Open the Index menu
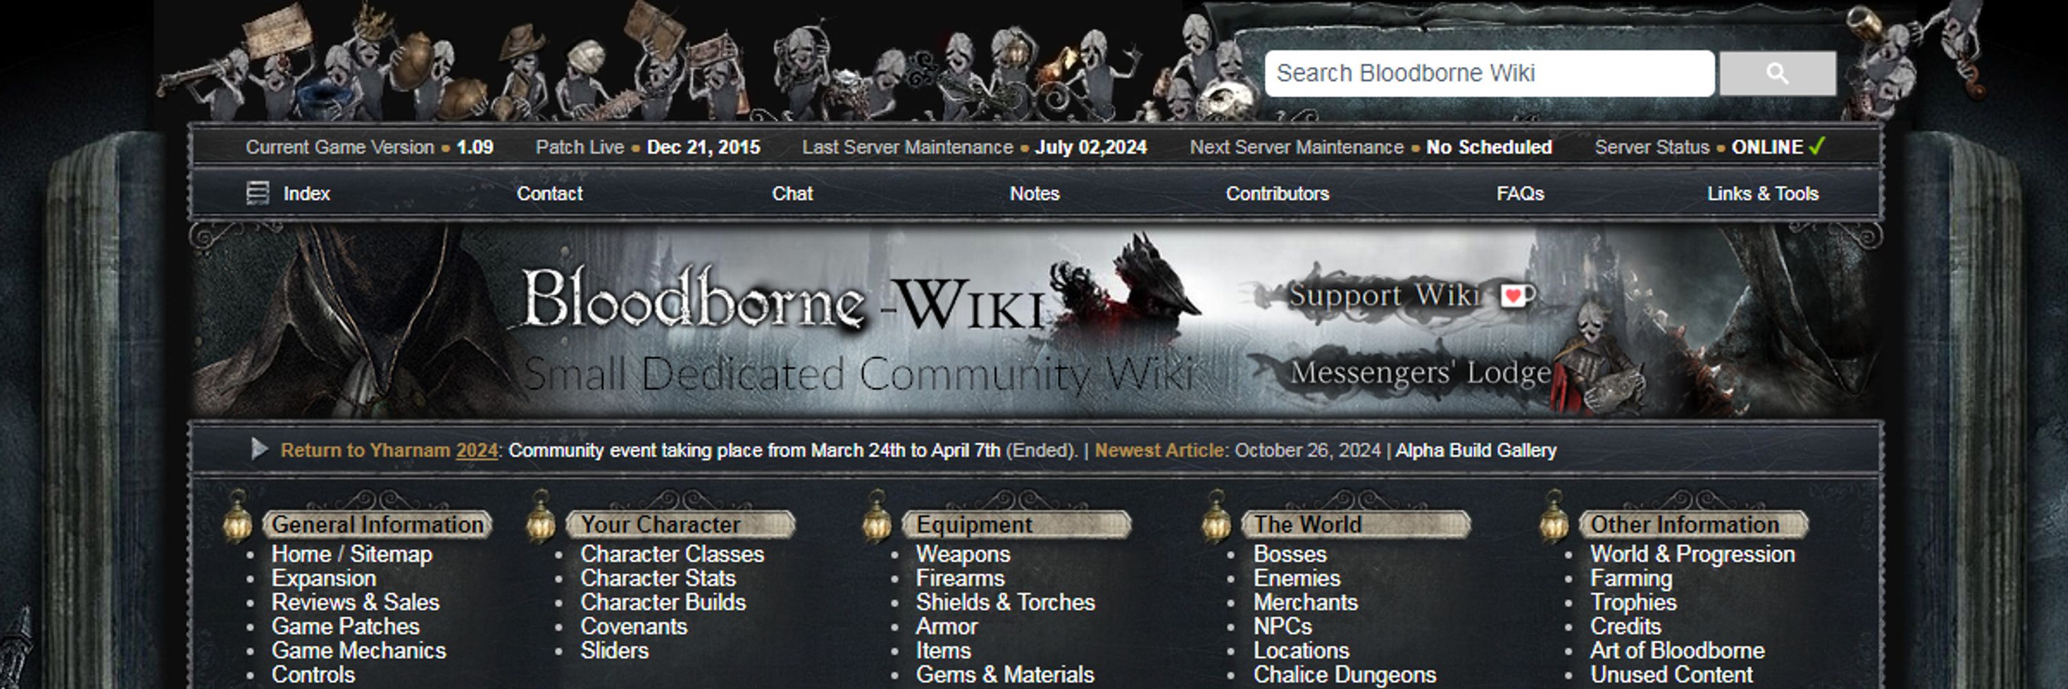 coord(307,194)
